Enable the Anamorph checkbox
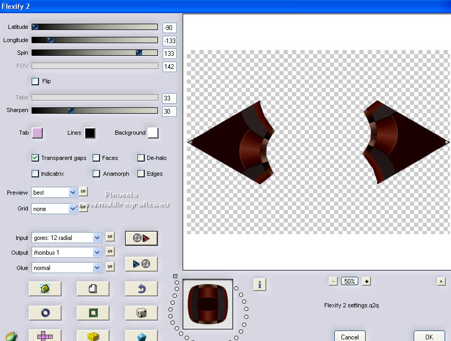This screenshot has height=341, width=451. point(96,174)
